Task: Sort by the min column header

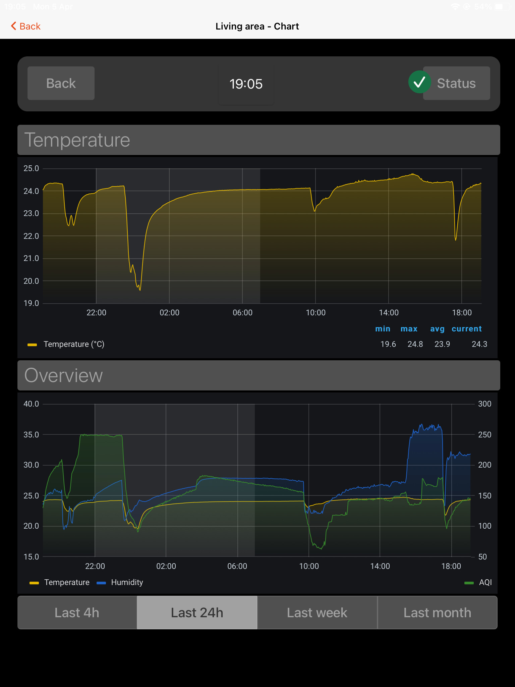Action: tap(383, 329)
